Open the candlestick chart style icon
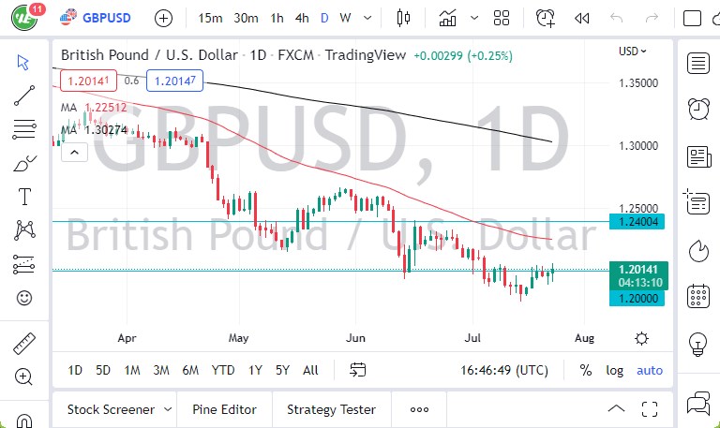 click(x=405, y=18)
